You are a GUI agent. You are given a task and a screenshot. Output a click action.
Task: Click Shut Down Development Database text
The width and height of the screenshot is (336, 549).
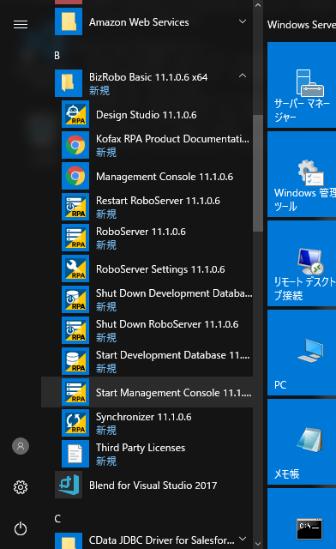[174, 293]
